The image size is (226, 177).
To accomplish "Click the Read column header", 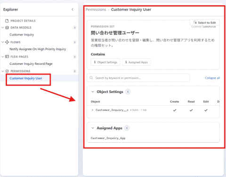I will click(191, 101).
